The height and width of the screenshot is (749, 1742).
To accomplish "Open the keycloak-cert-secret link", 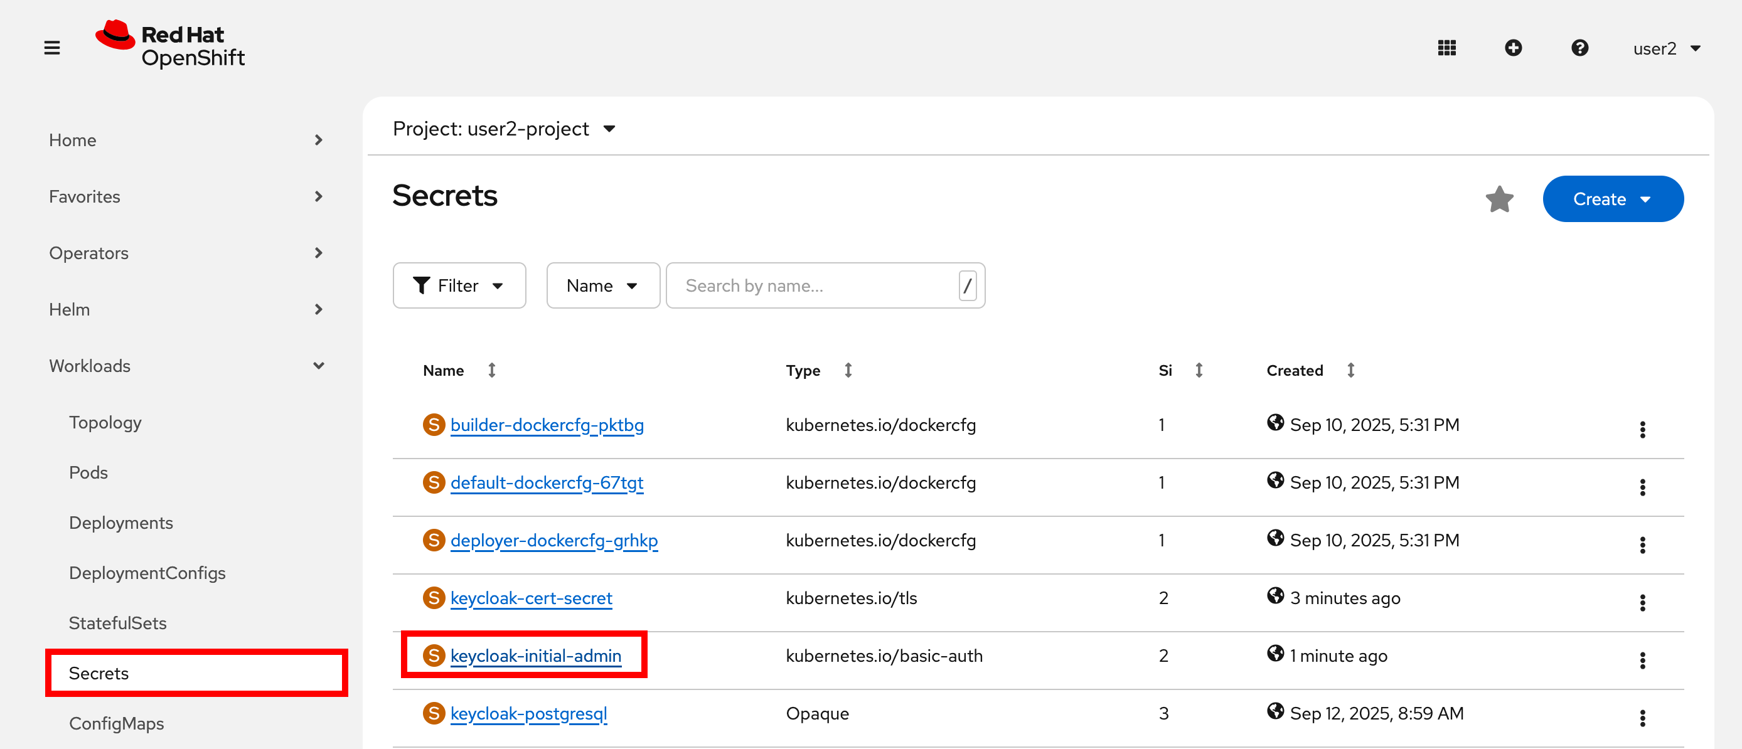I will (531, 598).
